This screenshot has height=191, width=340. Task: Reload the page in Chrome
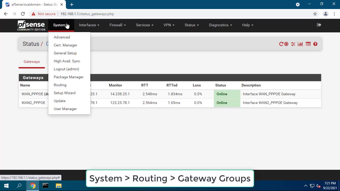[x=23, y=14]
